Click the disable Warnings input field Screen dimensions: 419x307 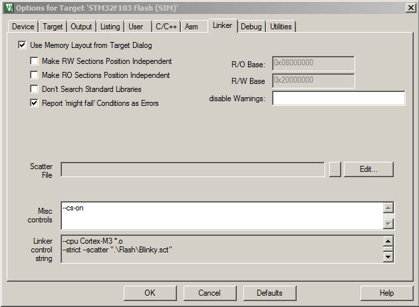point(338,99)
